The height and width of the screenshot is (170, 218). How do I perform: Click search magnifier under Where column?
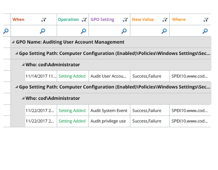pyautogui.click(x=205, y=31)
